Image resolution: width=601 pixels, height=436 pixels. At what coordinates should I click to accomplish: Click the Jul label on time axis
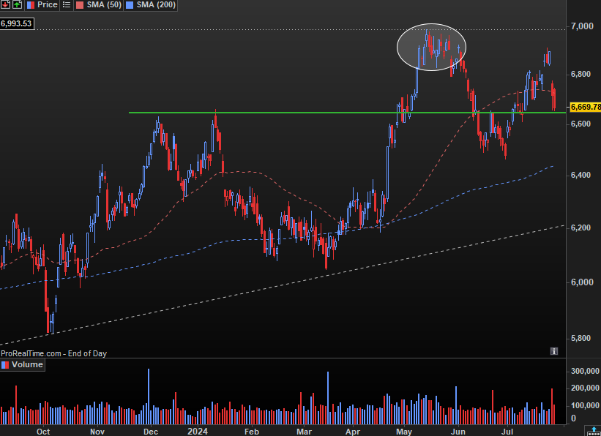(507, 432)
